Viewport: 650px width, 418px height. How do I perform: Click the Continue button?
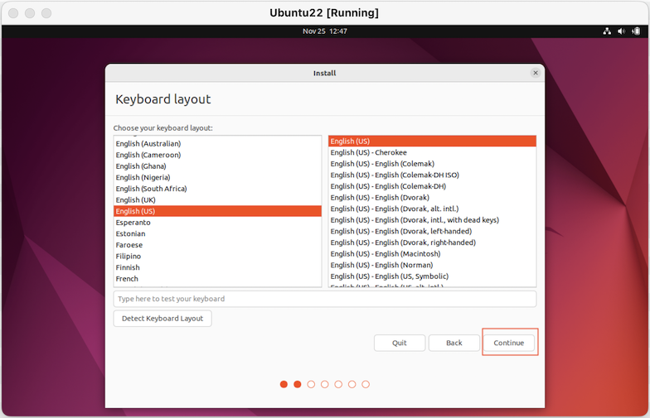point(509,343)
